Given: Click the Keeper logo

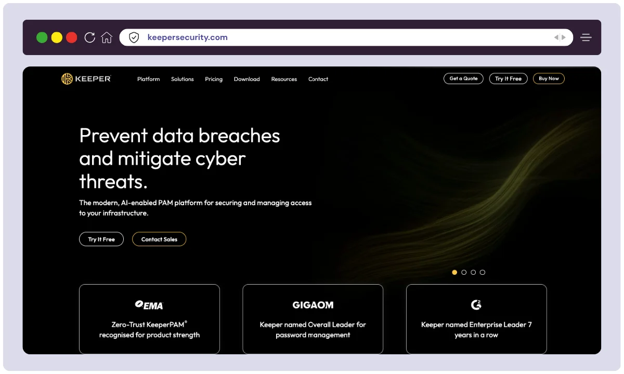Looking at the screenshot, I should 86,79.
